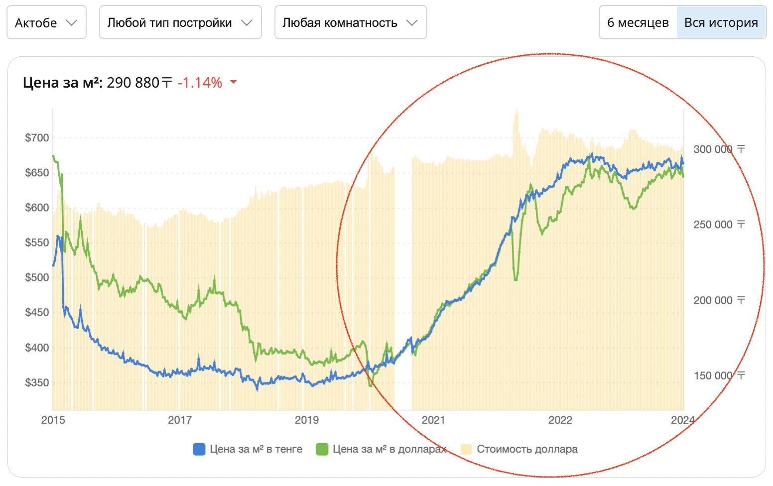The width and height of the screenshot is (773, 486).
Task: Click the red down-triangle next to -1.14%
Action: [x=233, y=83]
